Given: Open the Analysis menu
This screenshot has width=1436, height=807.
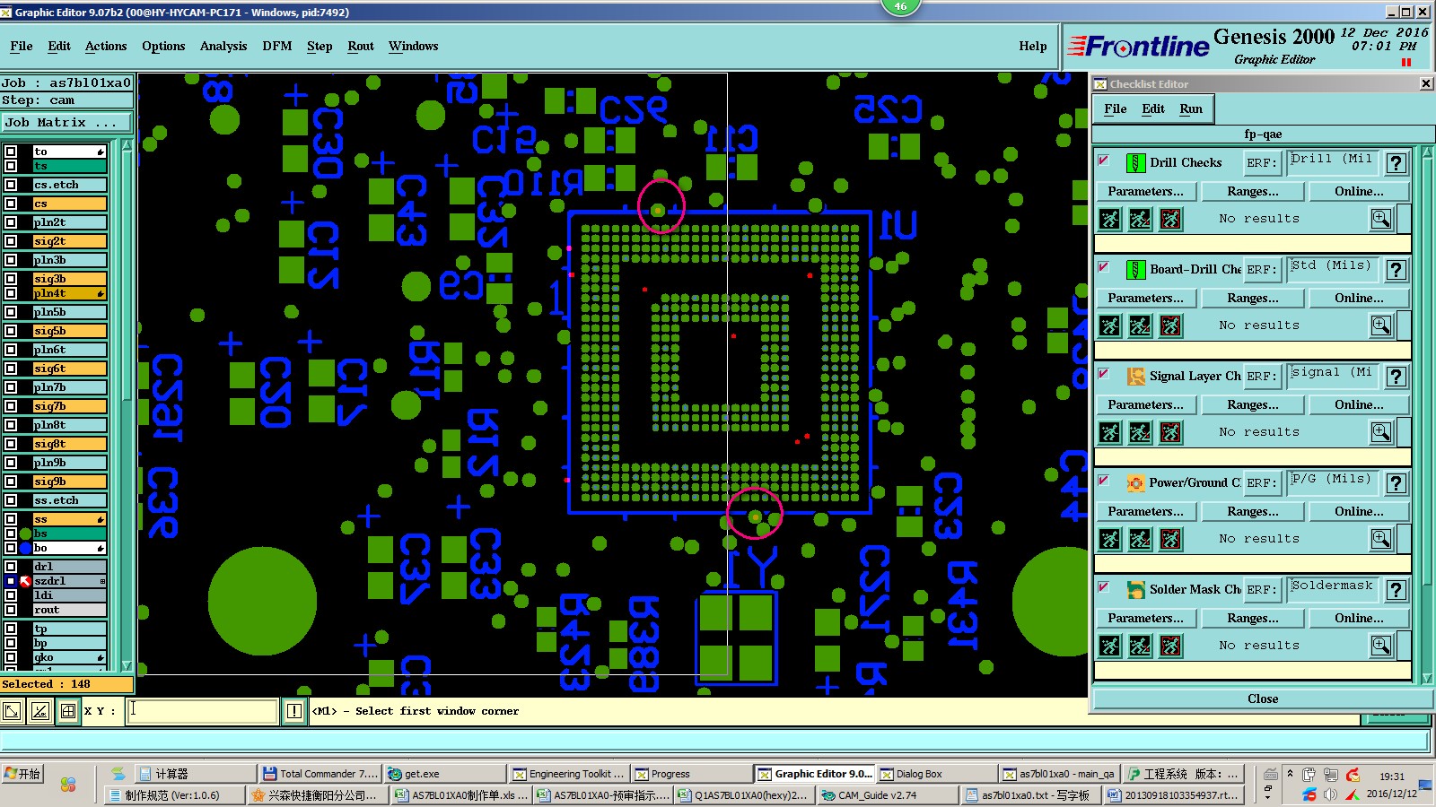Looking at the screenshot, I should tap(223, 46).
